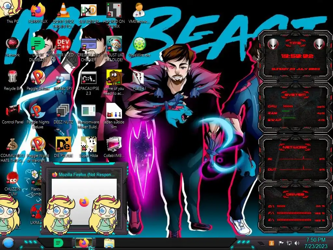Open the taskbar clock showing 7:50 PM
Screen dimensions: 333x250
(x=316, y=243)
